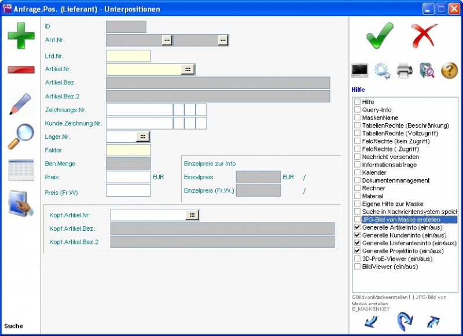Confirm with the green checkmark icon
Screen dimensions: 463x336
[x=380, y=36]
